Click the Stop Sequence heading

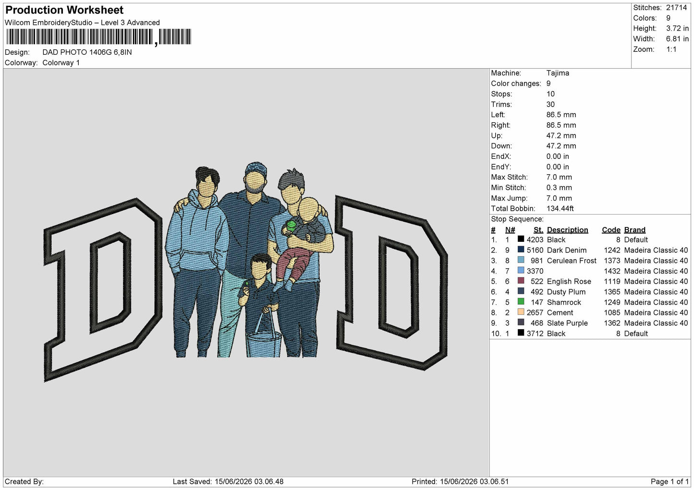[517, 219]
